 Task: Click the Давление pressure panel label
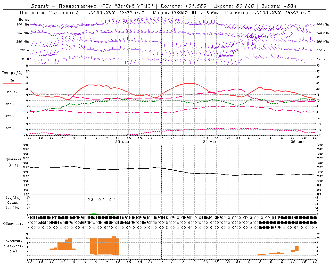[13, 159]
